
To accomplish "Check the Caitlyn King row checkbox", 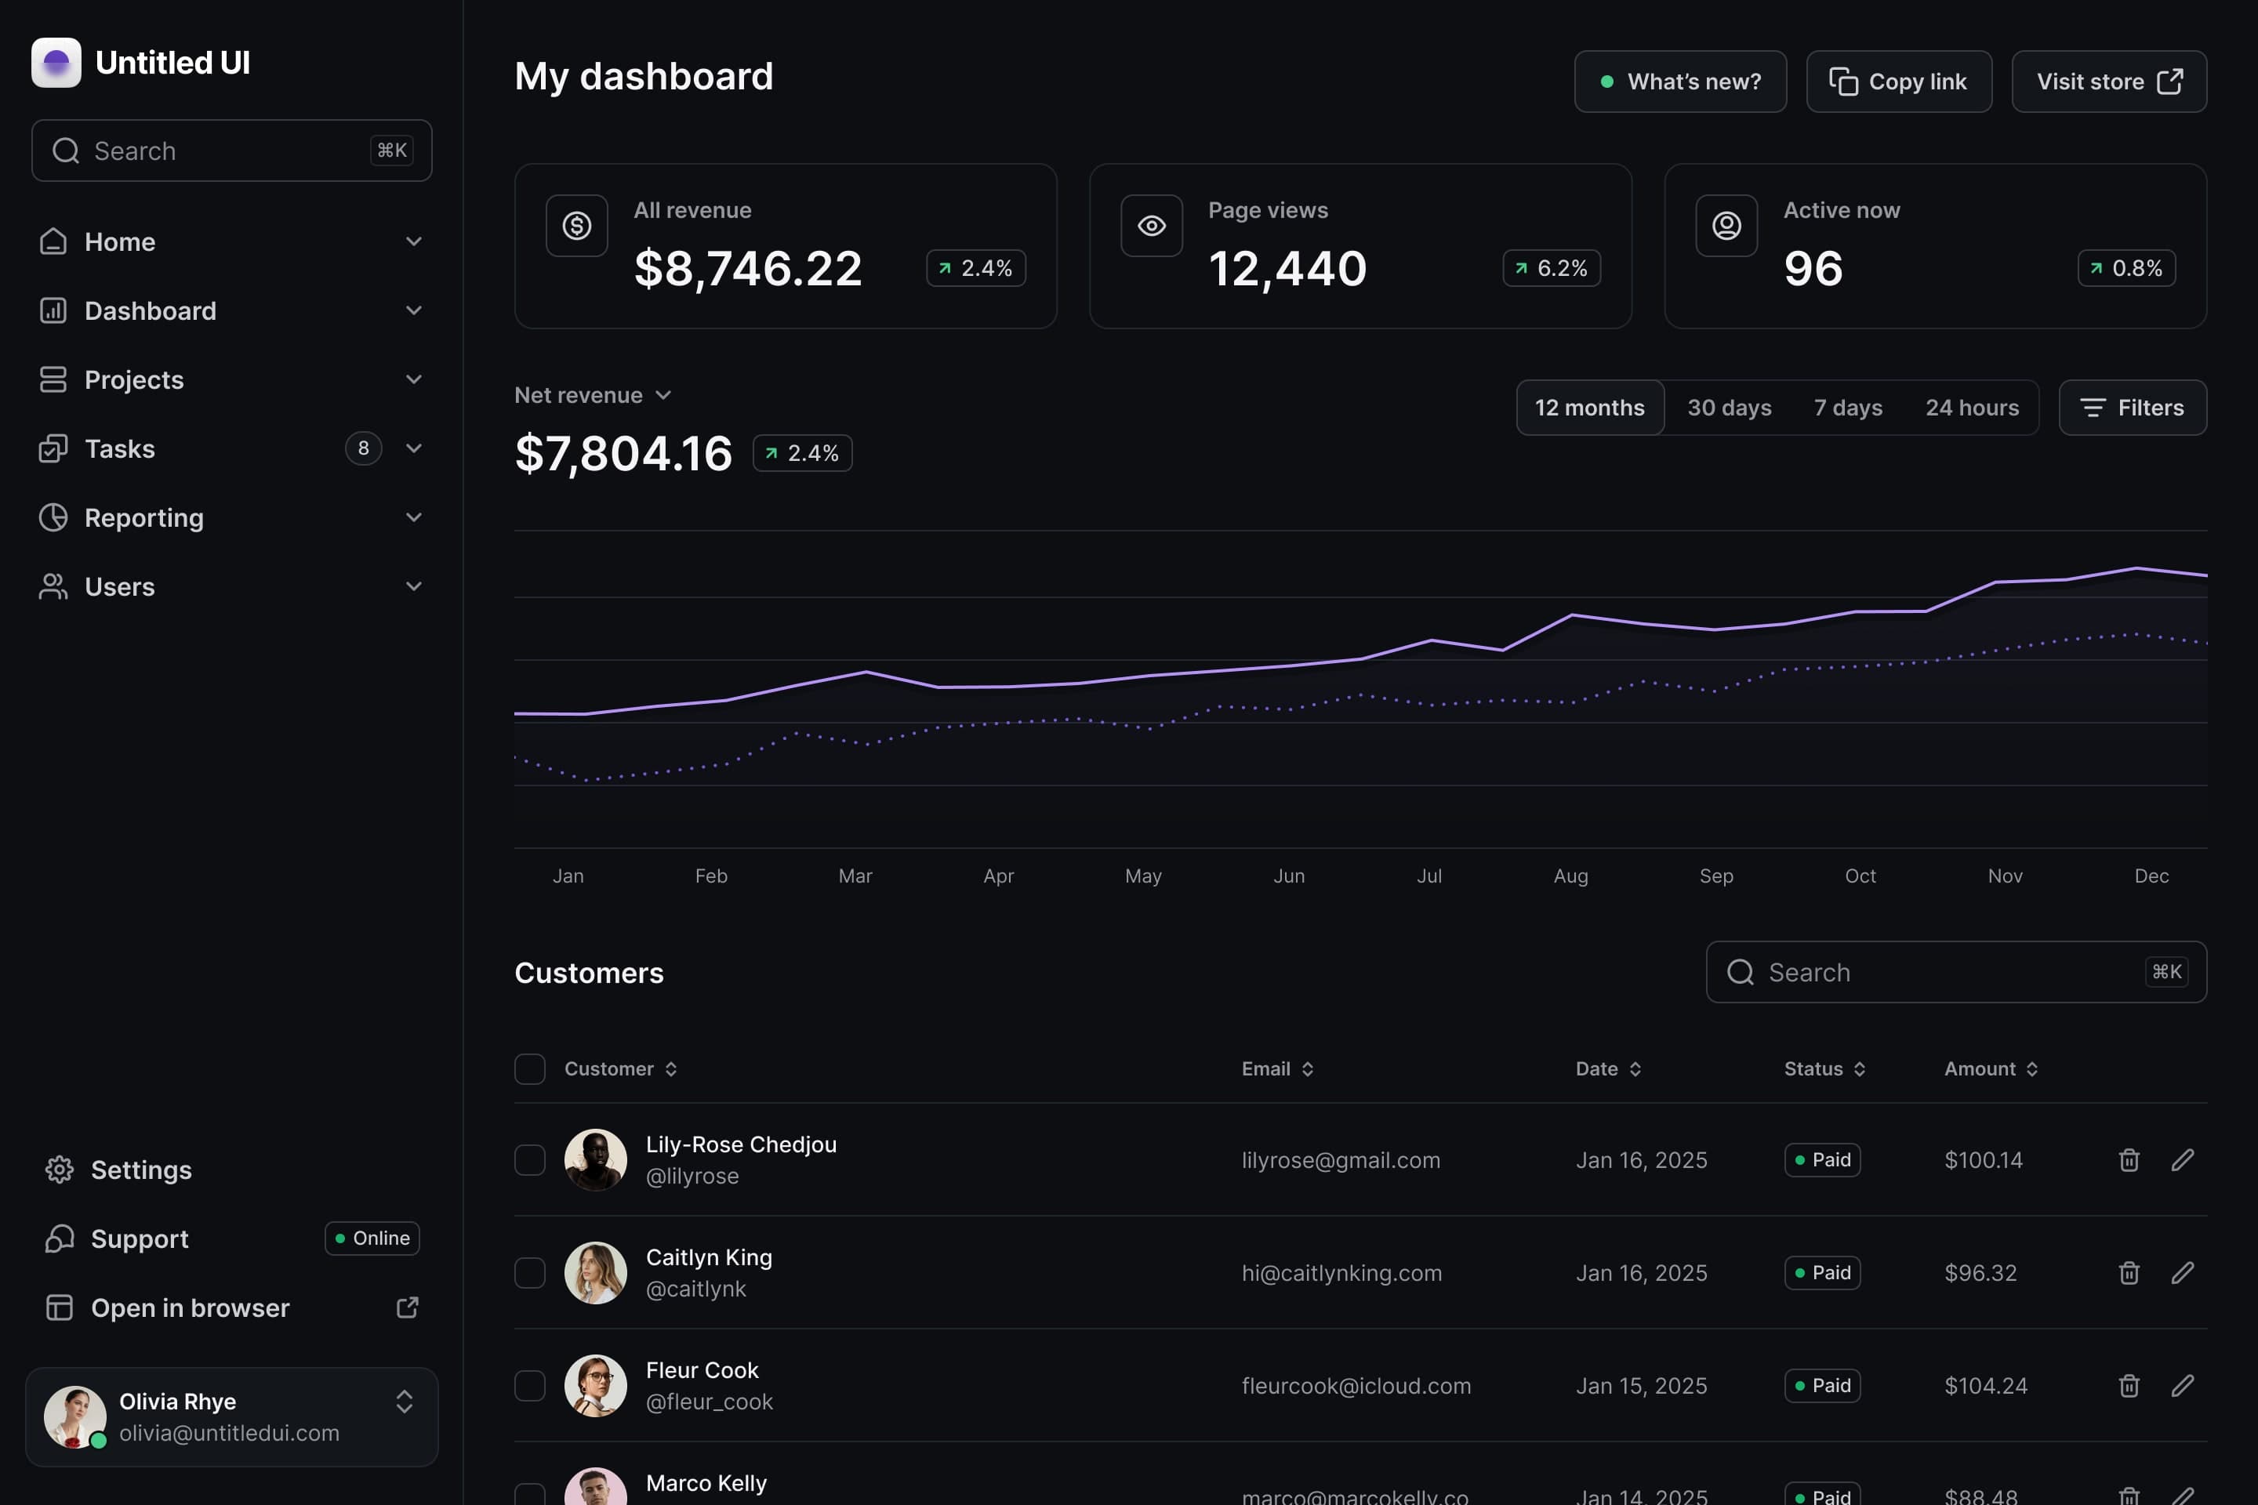I will 530,1273.
